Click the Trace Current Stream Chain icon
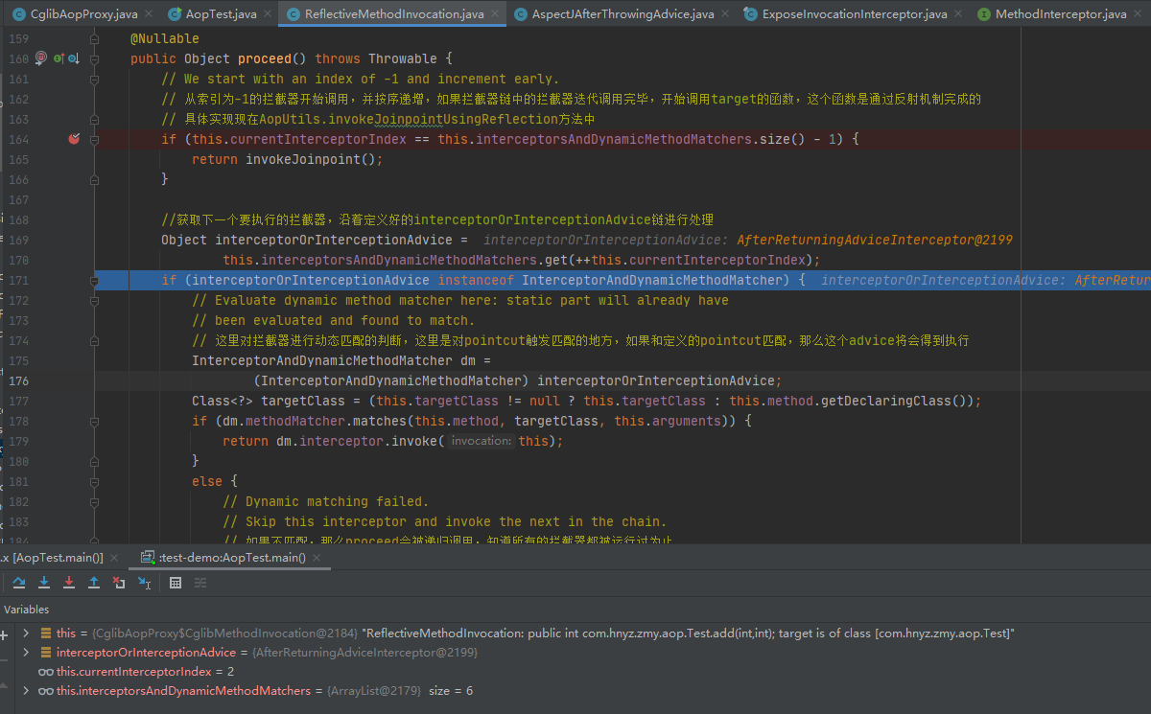Image resolution: width=1151 pixels, height=714 pixels. coord(200,582)
